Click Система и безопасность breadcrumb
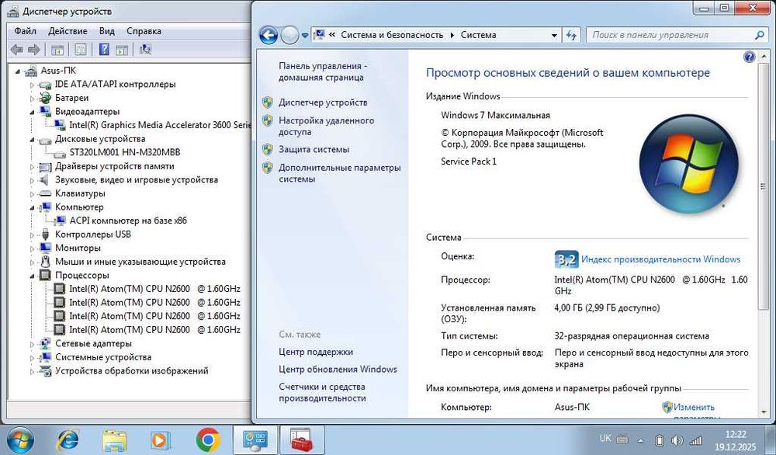776x455 pixels. (x=392, y=35)
